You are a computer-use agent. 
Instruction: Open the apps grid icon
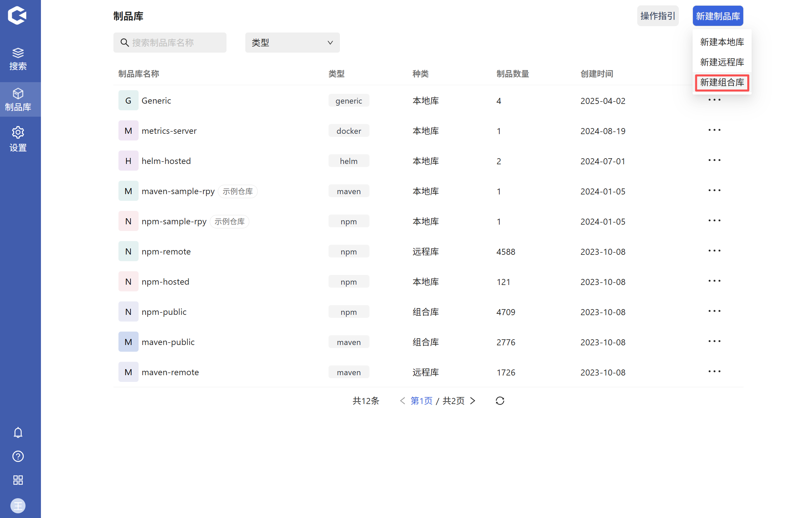pyautogui.click(x=18, y=480)
